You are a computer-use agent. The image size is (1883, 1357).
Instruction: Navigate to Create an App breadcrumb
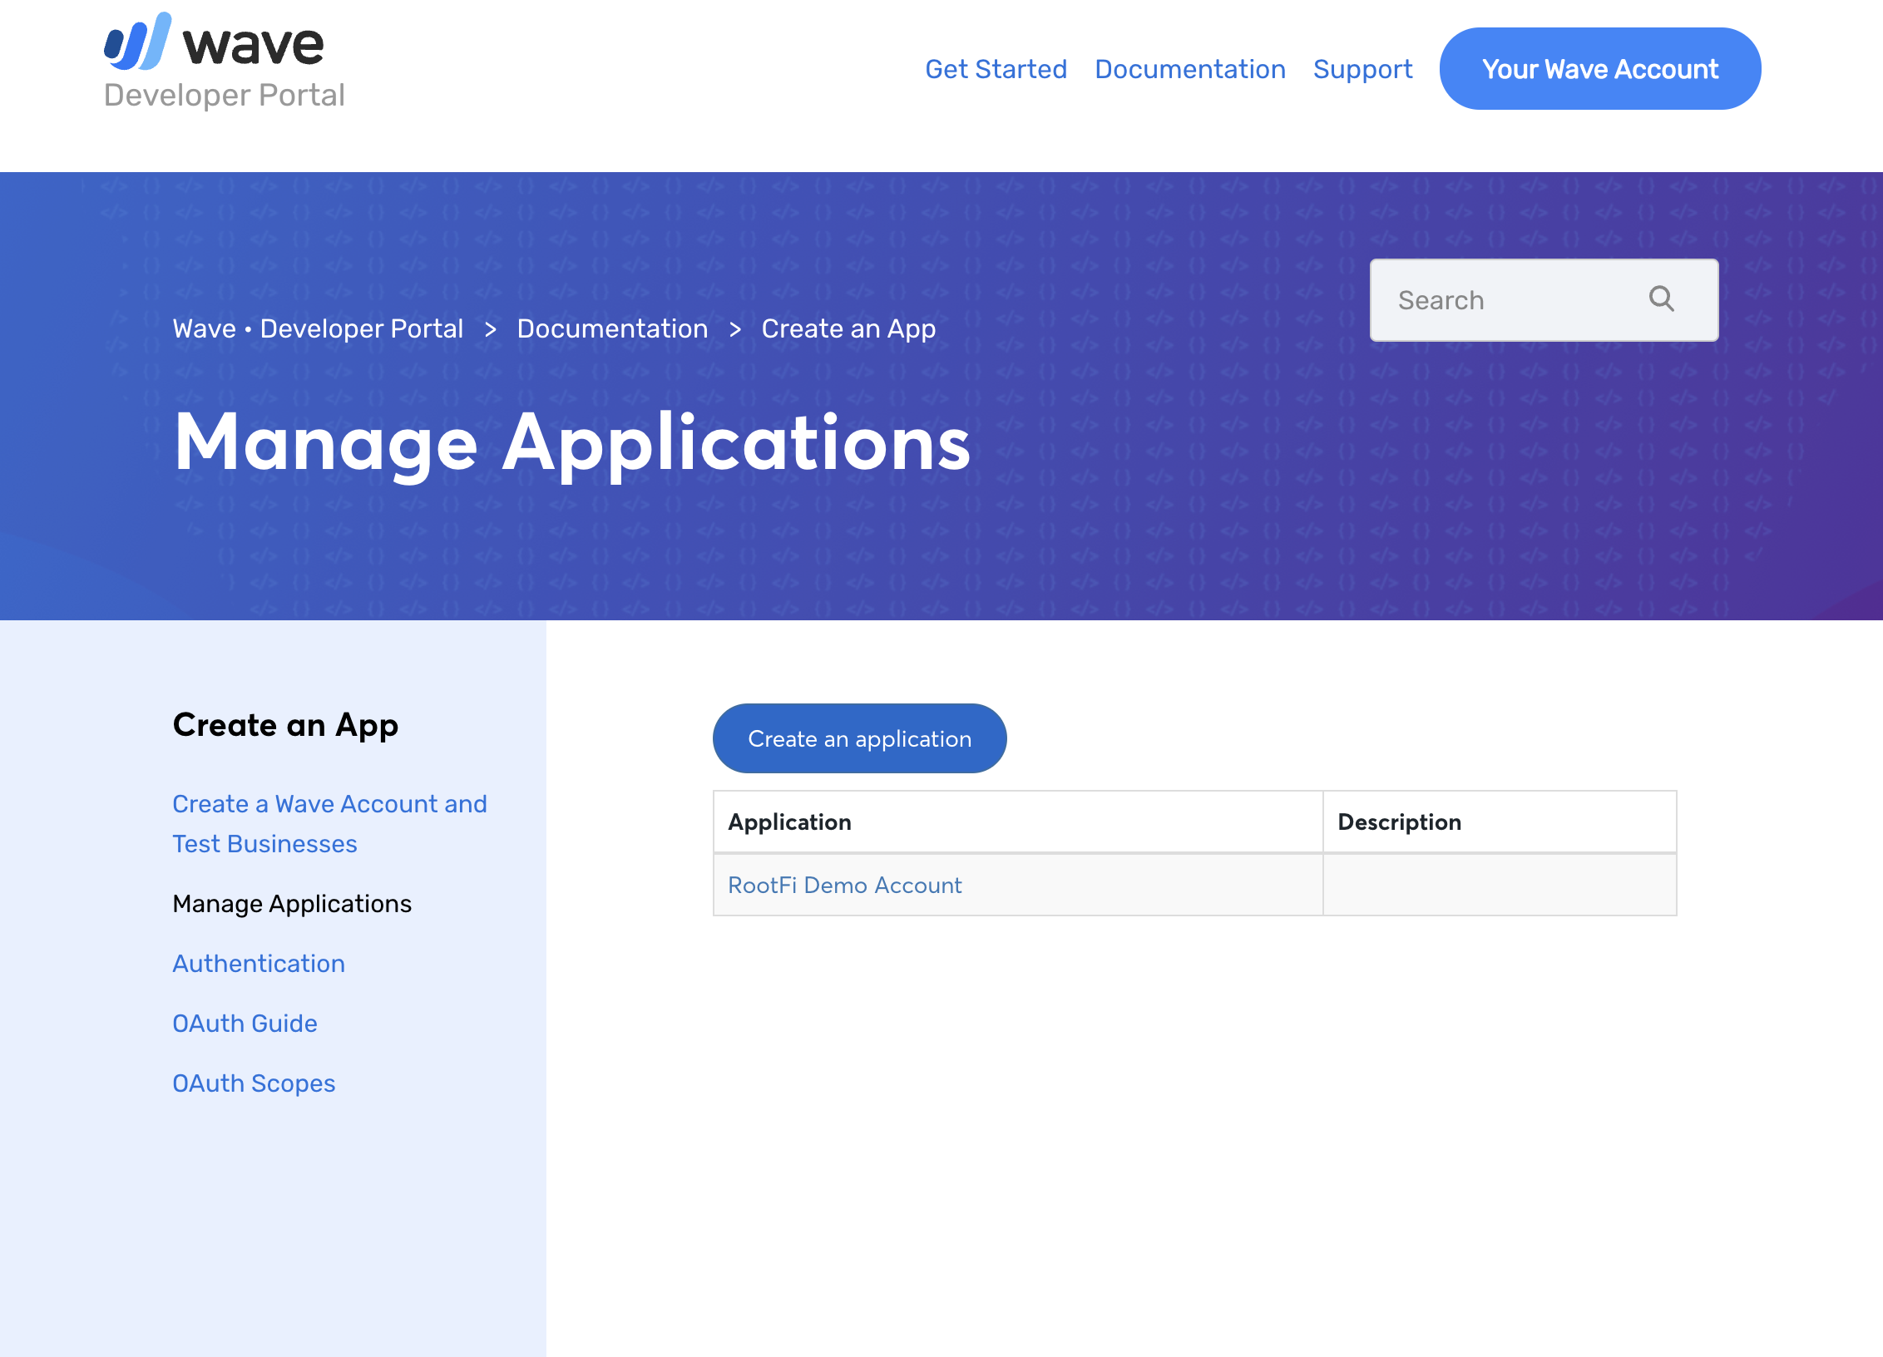[x=848, y=328]
